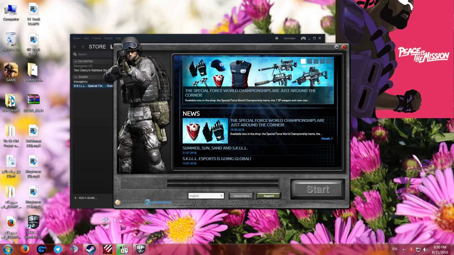The width and height of the screenshot is (454, 255).
Task: Open the Computer desktop icon
Action: pyautogui.click(x=11, y=12)
